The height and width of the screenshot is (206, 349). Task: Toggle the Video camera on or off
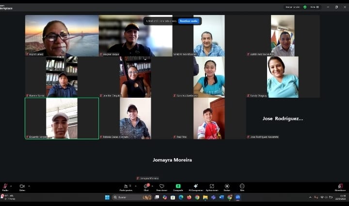click(22, 187)
